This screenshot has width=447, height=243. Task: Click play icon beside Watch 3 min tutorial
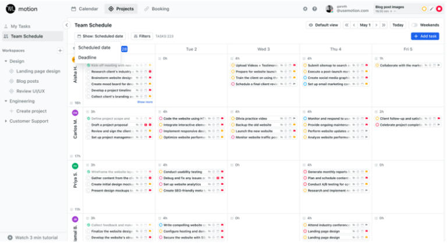point(10,238)
